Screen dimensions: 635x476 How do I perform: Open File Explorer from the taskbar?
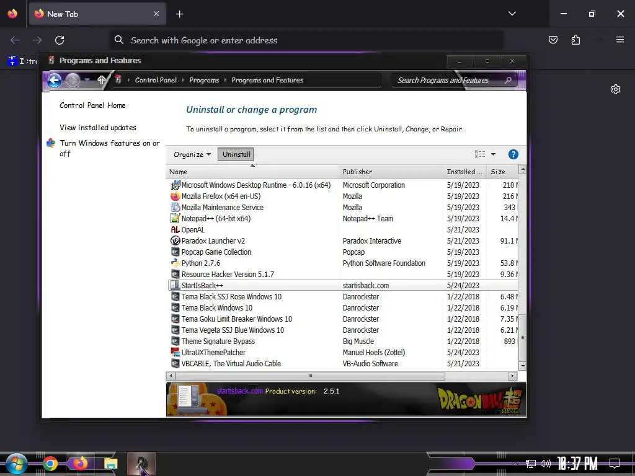[x=110, y=464]
